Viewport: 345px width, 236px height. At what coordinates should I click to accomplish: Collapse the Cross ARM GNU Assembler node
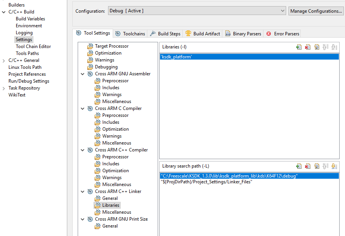pyautogui.click(x=83, y=74)
